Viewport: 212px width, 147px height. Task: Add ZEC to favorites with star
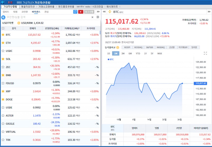click(3, 67)
